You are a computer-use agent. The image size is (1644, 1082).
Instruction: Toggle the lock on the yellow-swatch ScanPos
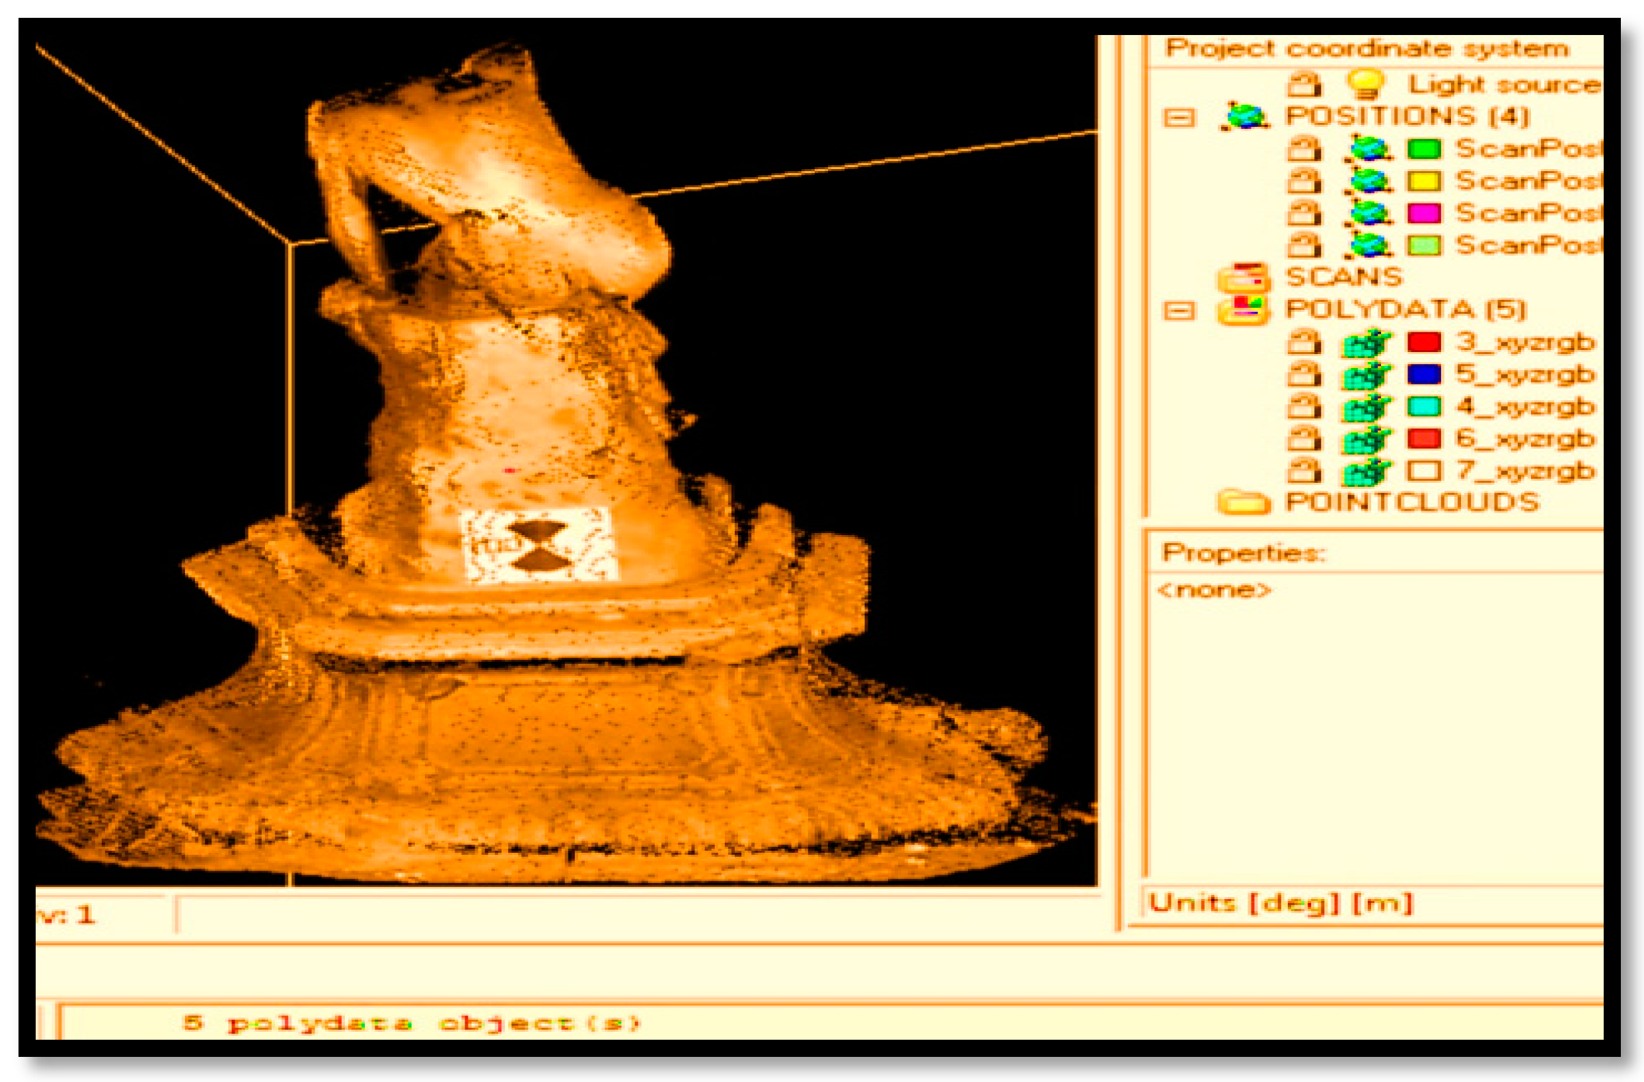(1304, 181)
